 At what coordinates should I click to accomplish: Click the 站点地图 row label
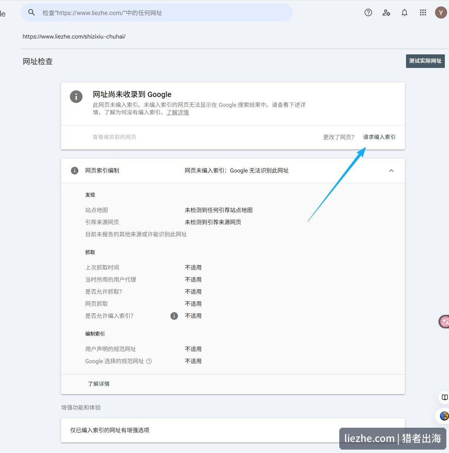(97, 210)
